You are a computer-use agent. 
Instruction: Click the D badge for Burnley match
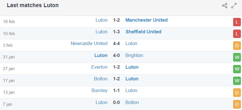coord(237,93)
